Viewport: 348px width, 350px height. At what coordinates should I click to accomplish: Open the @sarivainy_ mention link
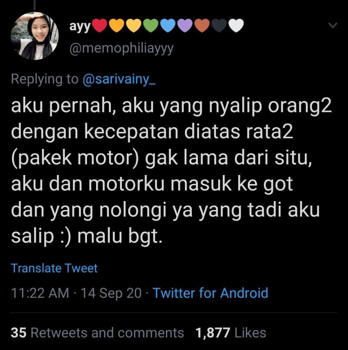tap(119, 79)
